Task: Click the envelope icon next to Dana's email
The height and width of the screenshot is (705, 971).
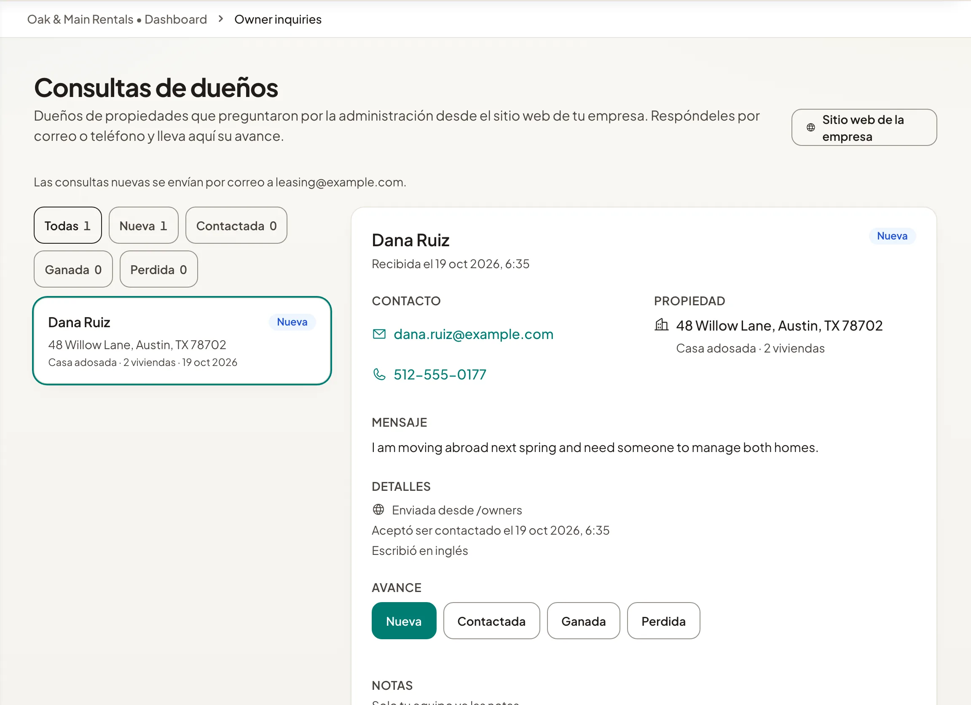Action: [379, 334]
